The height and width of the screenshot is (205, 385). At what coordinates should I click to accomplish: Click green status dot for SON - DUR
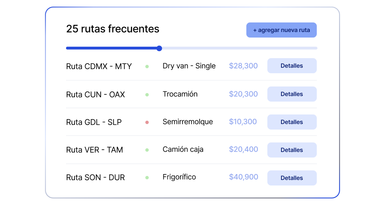[147, 177]
